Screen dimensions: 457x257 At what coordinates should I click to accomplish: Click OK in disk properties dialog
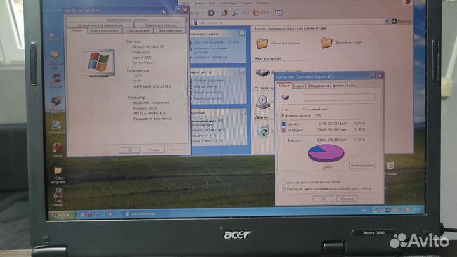point(323,199)
